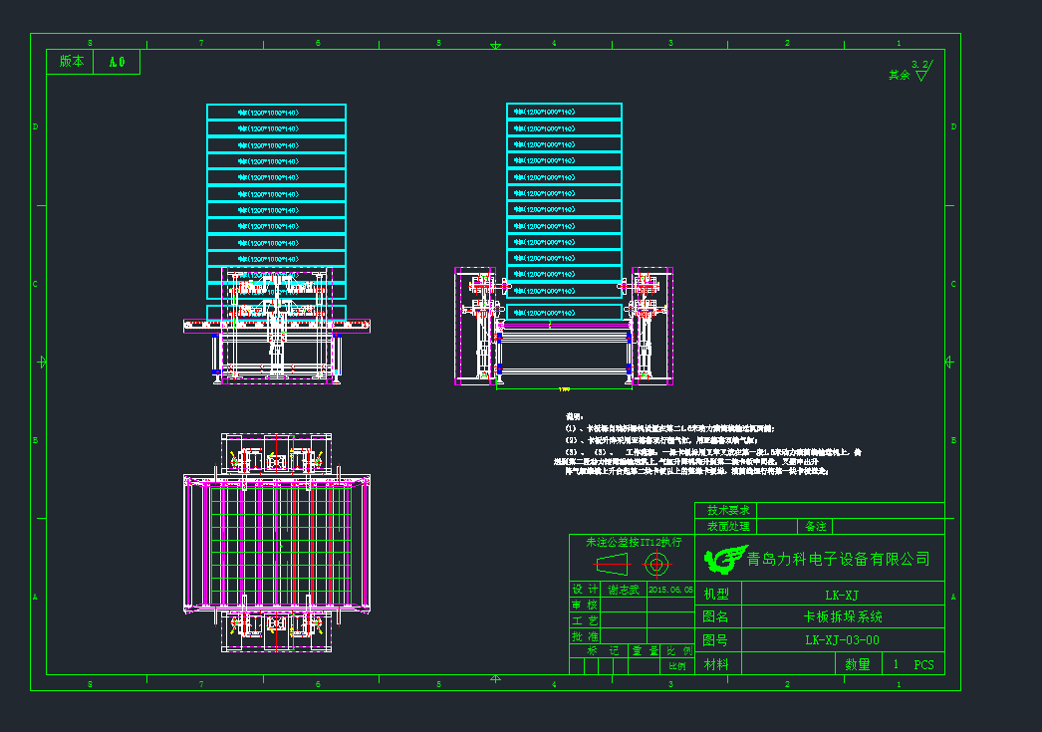Select the A.0 version cell

pyautogui.click(x=117, y=62)
